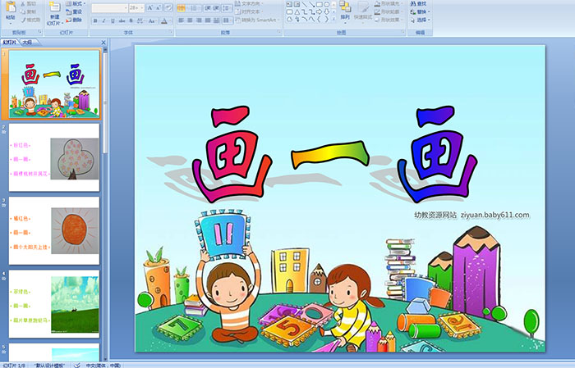This screenshot has height=368, width=575.
Task: Open Character Spacing (AV) menu
Action: click(140, 20)
